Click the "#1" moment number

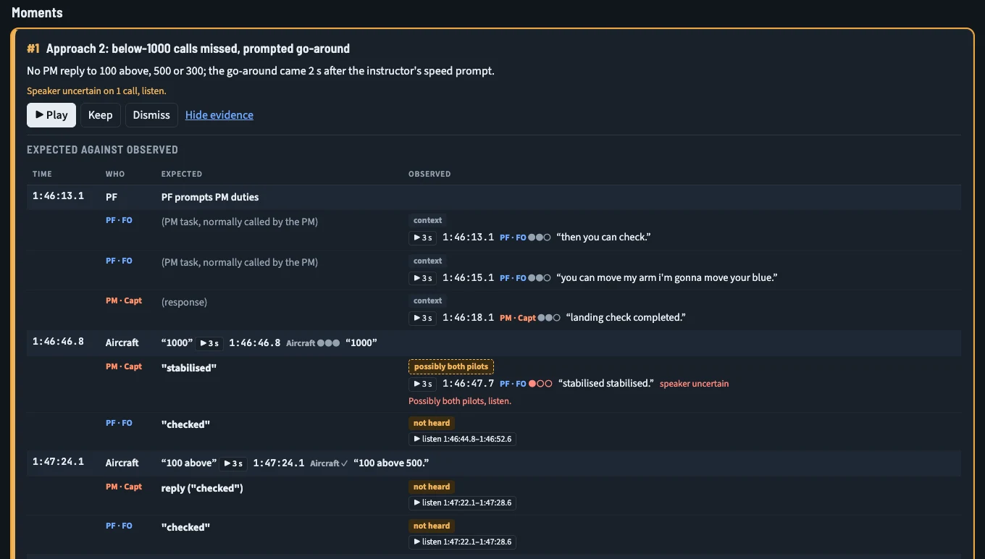33,49
